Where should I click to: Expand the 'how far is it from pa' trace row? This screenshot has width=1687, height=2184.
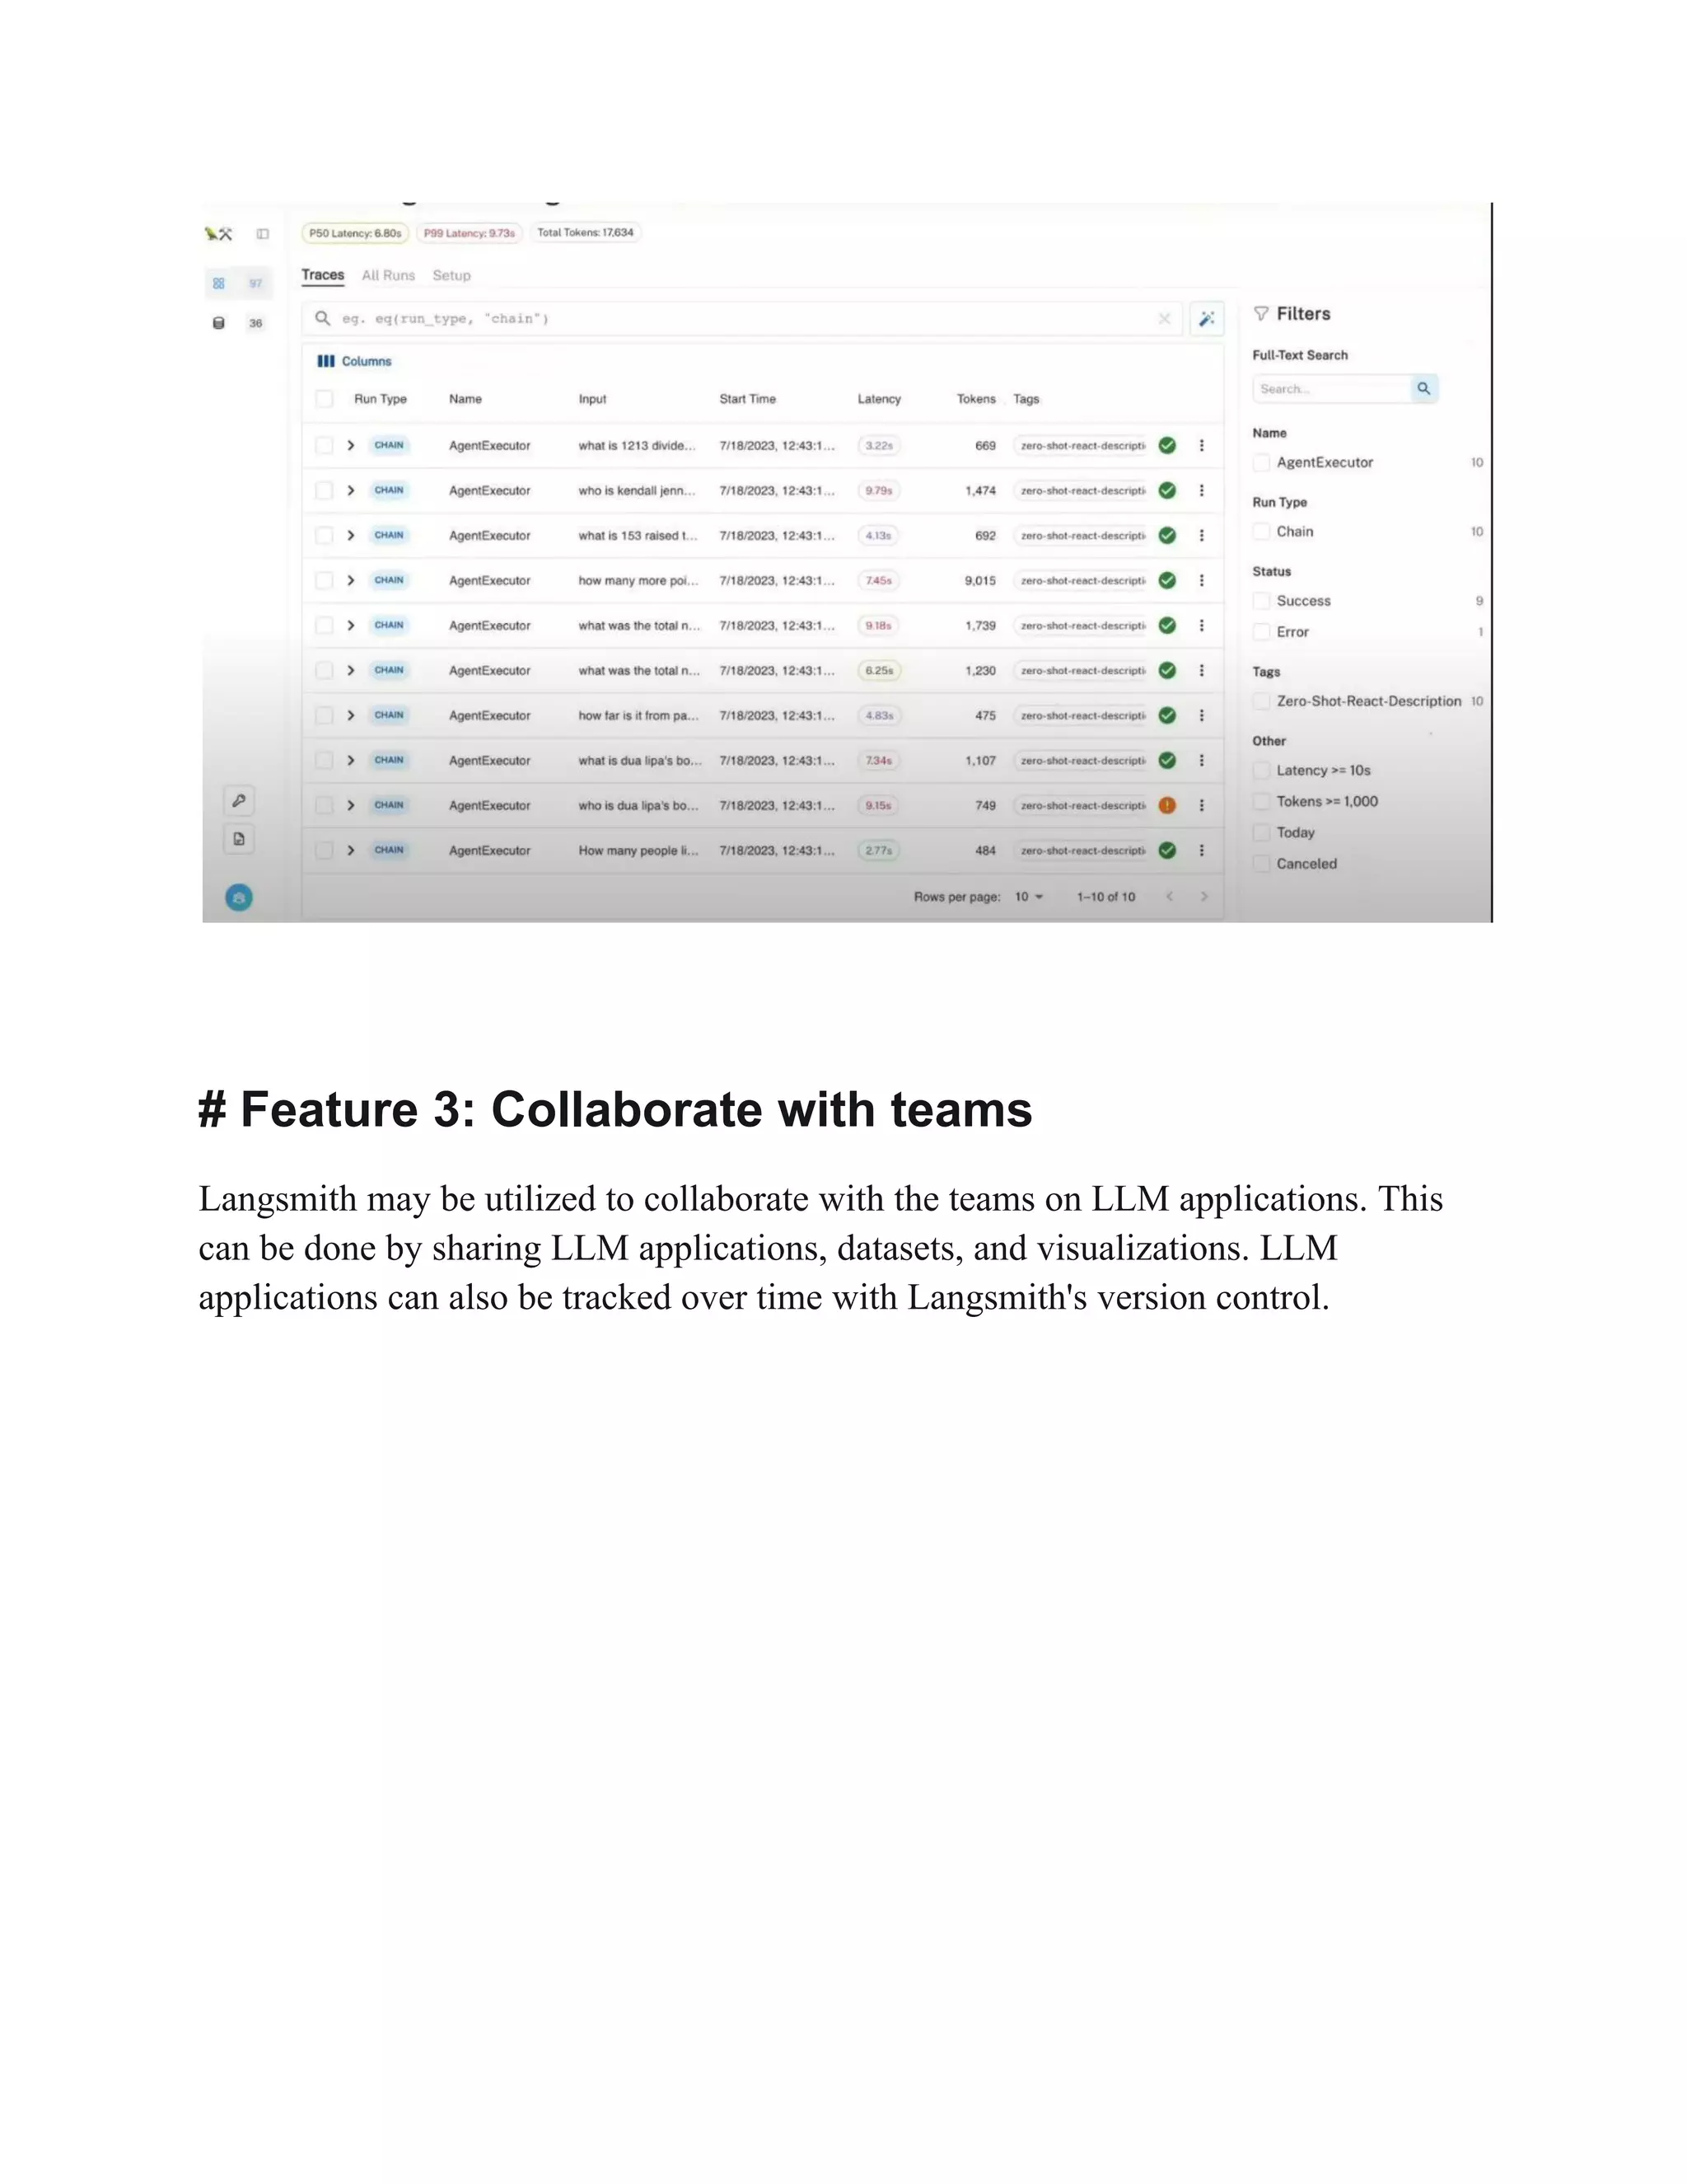click(x=351, y=716)
